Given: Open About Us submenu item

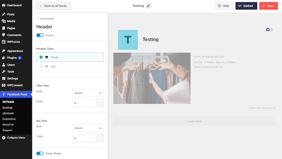Looking at the screenshot, I should tap(8, 125).
